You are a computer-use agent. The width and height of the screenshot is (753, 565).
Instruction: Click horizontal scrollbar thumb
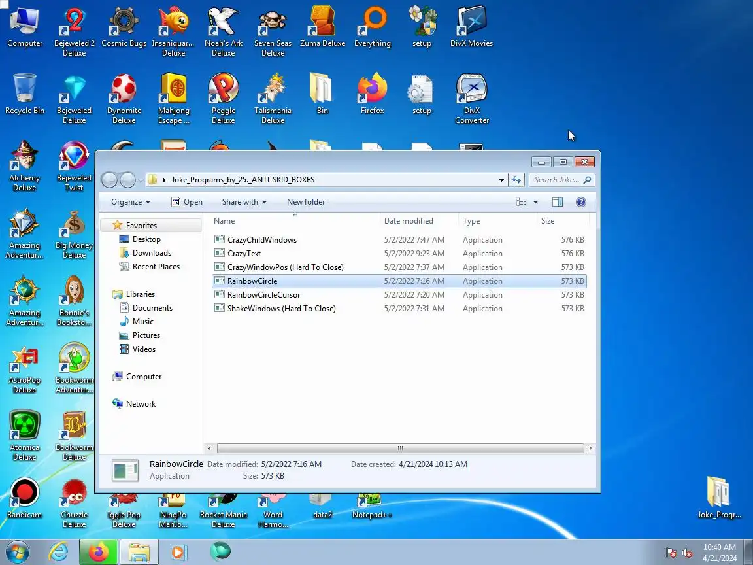(x=401, y=448)
